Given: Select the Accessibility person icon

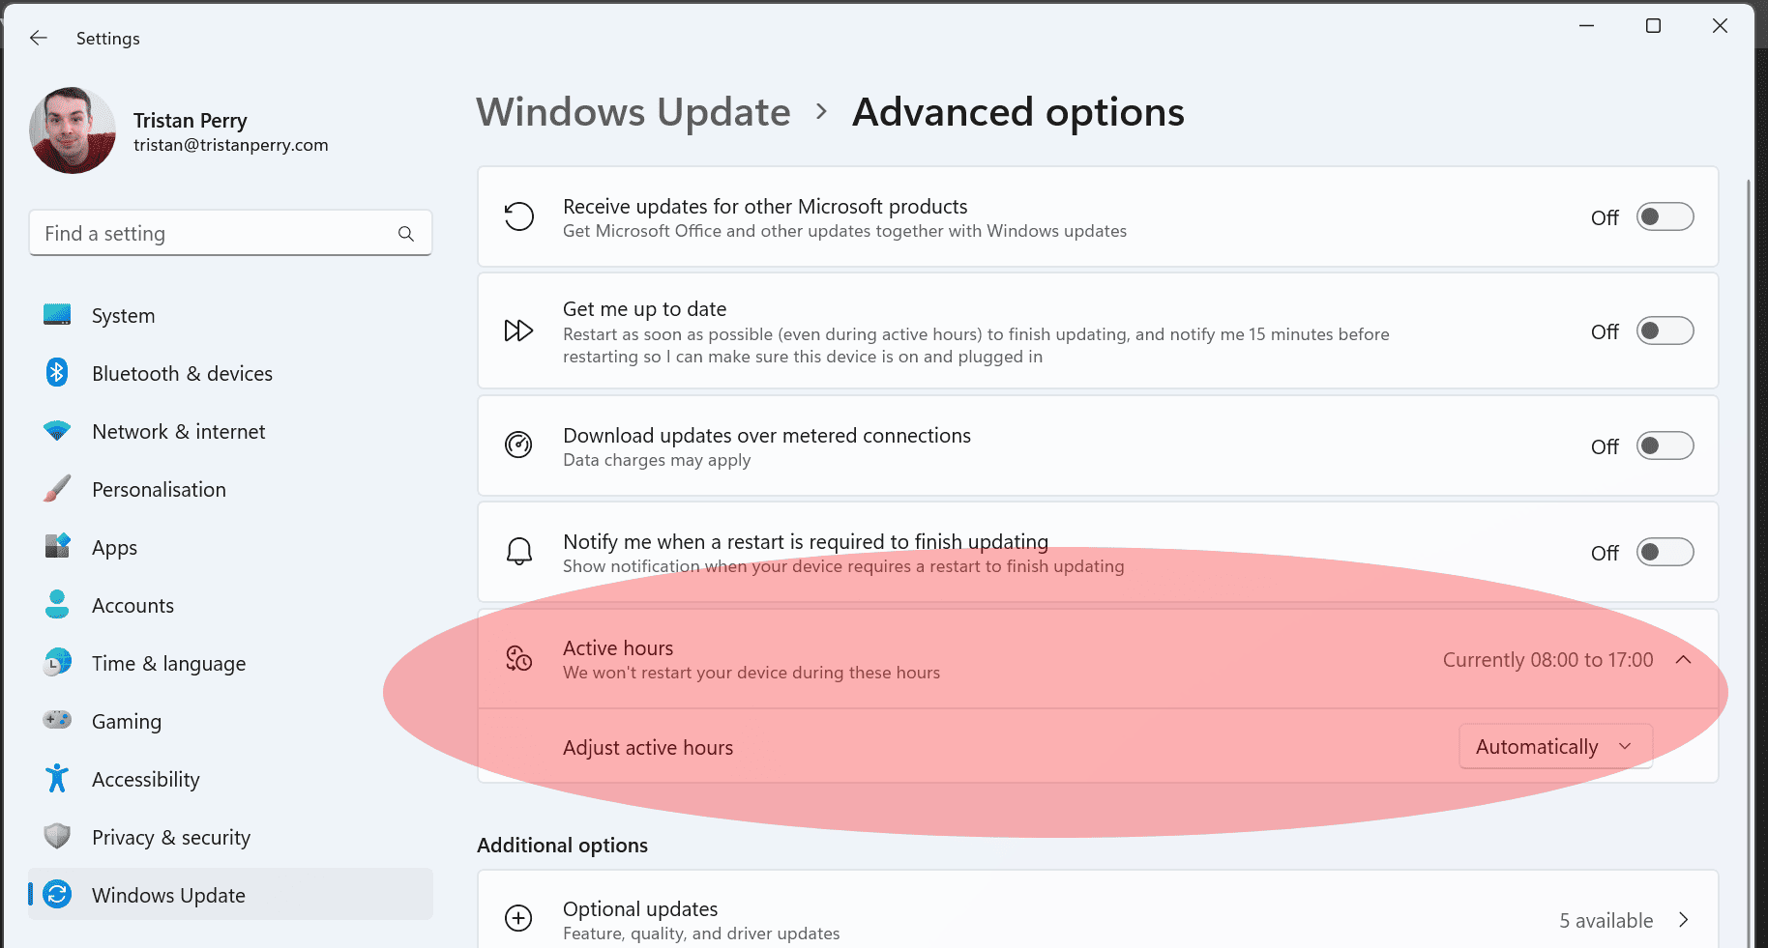Looking at the screenshot, I should [x=57, y=778].
